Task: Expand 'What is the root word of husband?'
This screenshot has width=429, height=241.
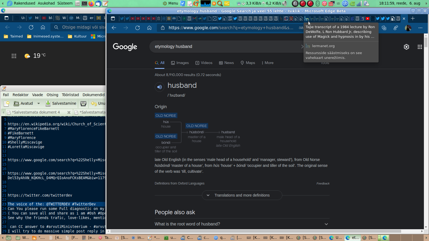Action: tap(242, 224)
